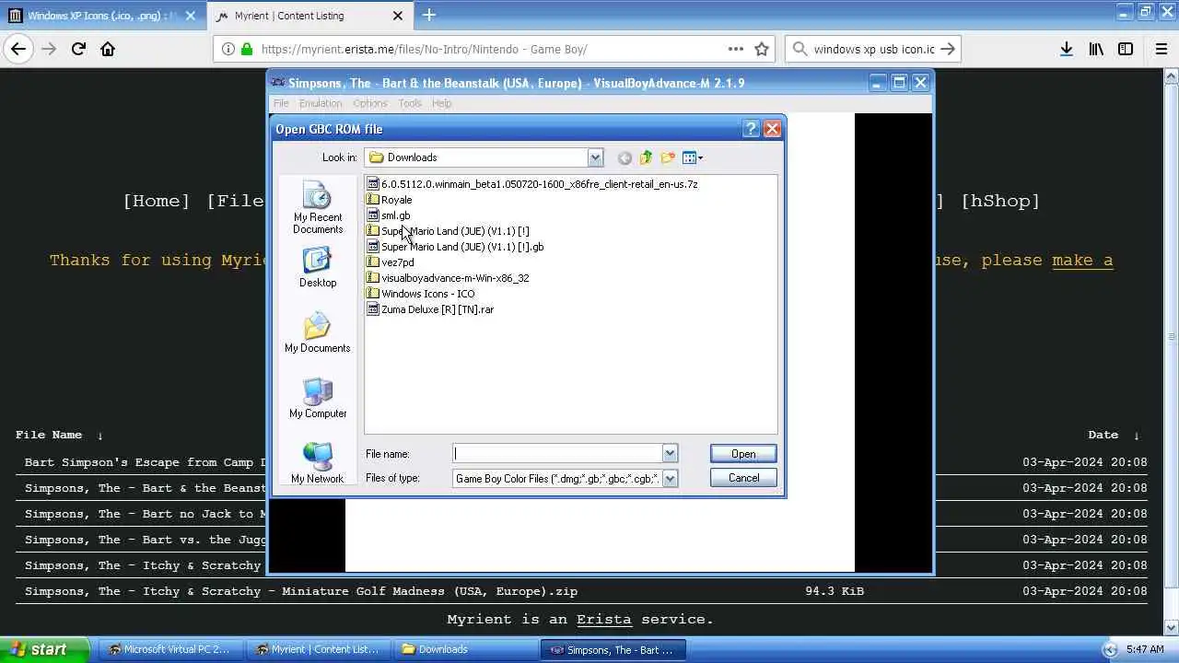Image resolution: width=1179 pixels, height=663 pixels.
Task: Click the 'make a' donation link
Action: pyautogui.click(x=1082, y=261)
